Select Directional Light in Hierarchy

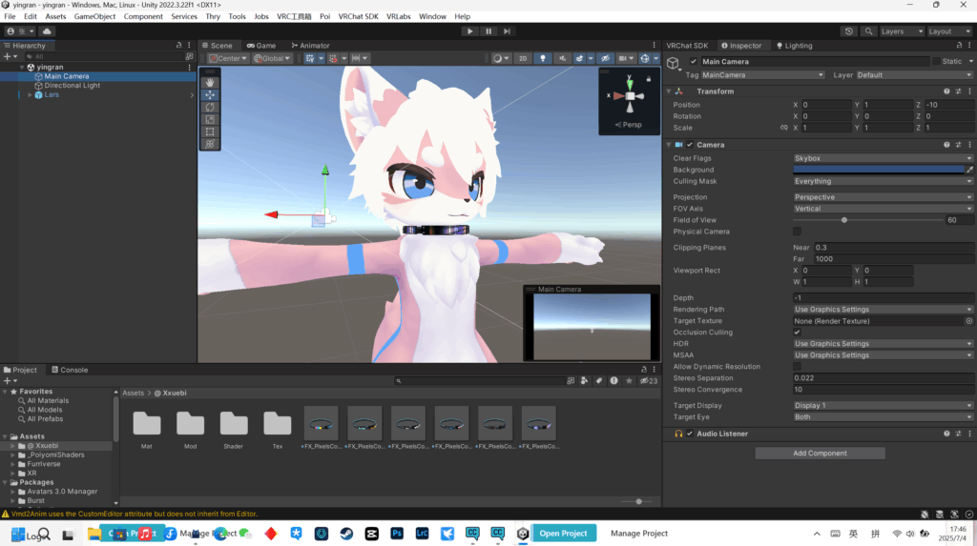[72, 86]
